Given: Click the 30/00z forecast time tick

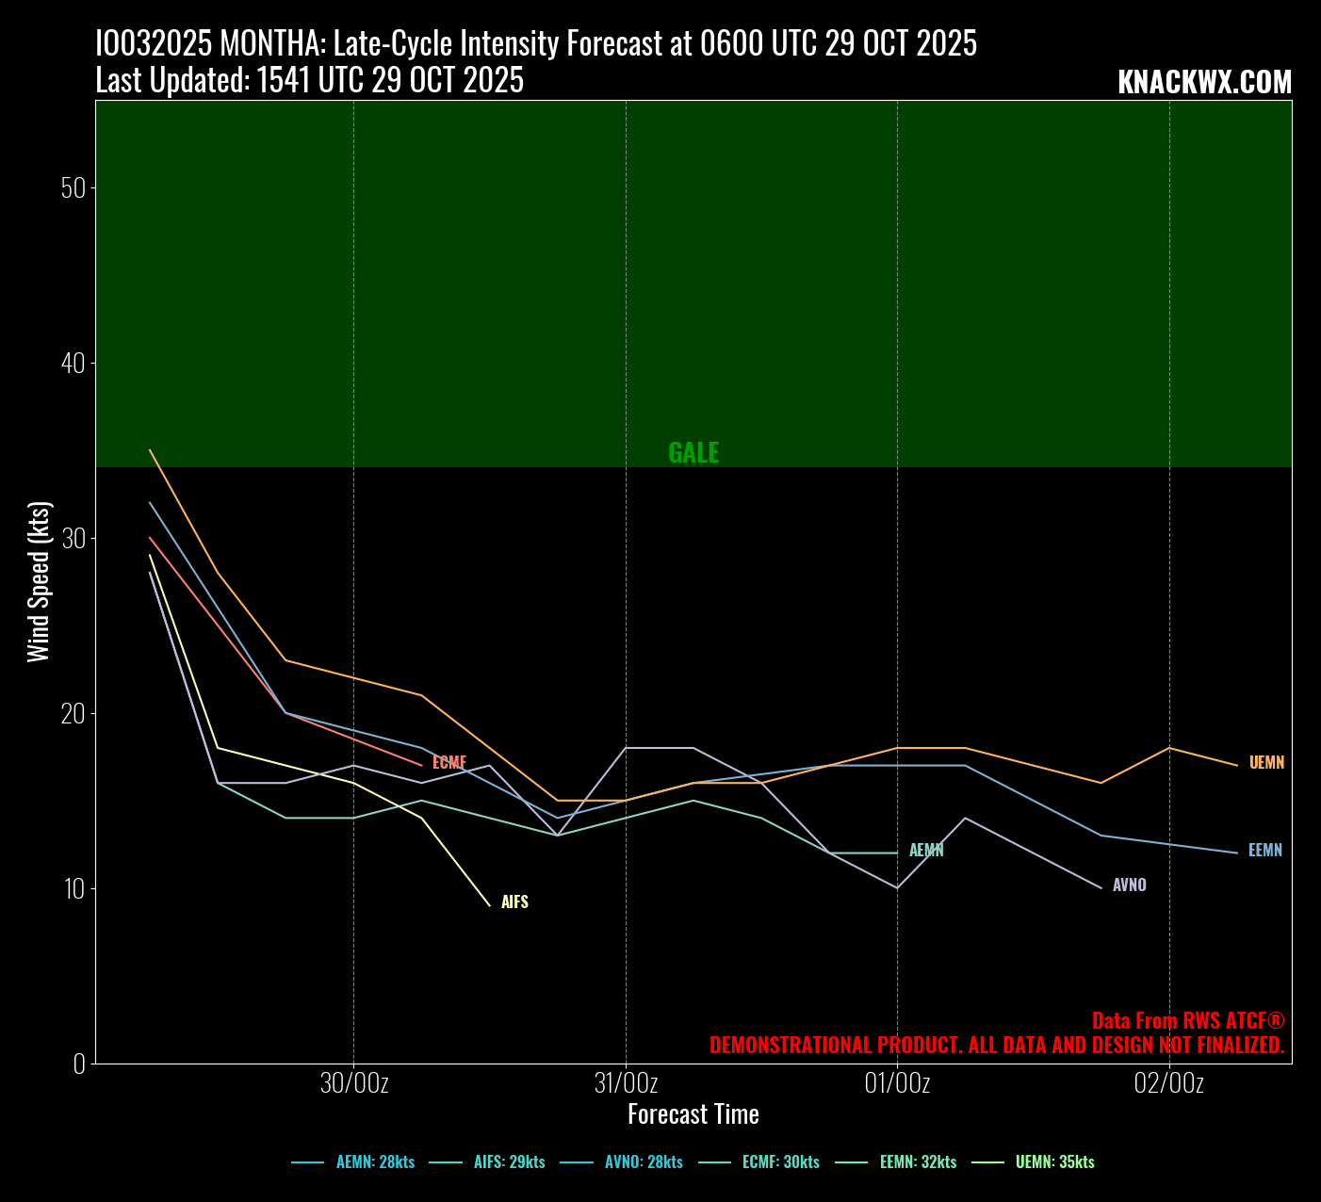Looking at the screenshot, I should (354, 1083).
